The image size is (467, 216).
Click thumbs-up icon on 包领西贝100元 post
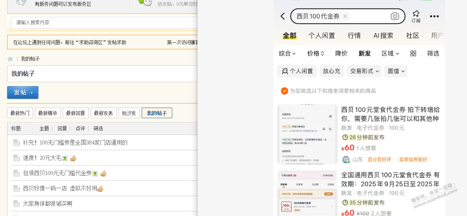coord(103,173)
